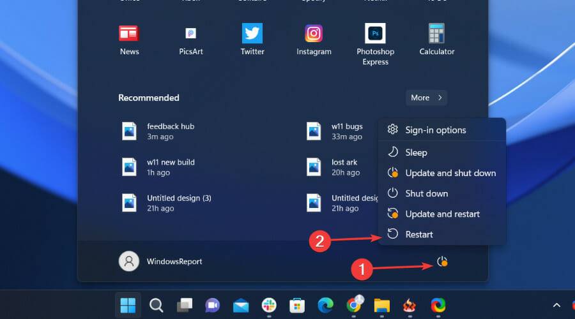Open the Mail app on taskbar
Screen dimensions: 575x319
pyautogui.click(x=241, y=305)
